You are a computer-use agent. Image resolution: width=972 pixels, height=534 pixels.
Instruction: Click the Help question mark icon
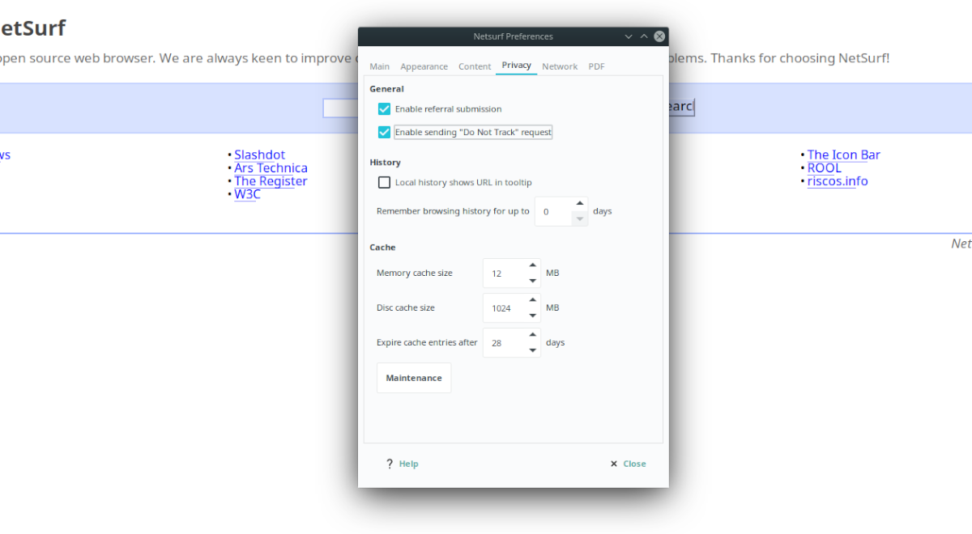pyautogui.click(x=390, y=464)
